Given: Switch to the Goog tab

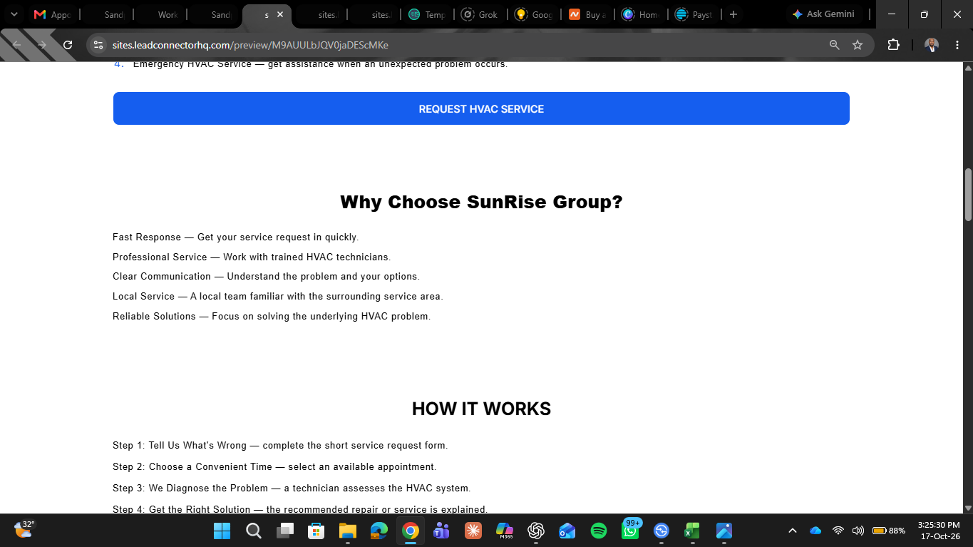Looking at the screenshot, I should 534,14.
